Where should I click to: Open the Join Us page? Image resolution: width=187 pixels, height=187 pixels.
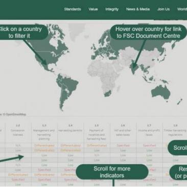(163, 9)
